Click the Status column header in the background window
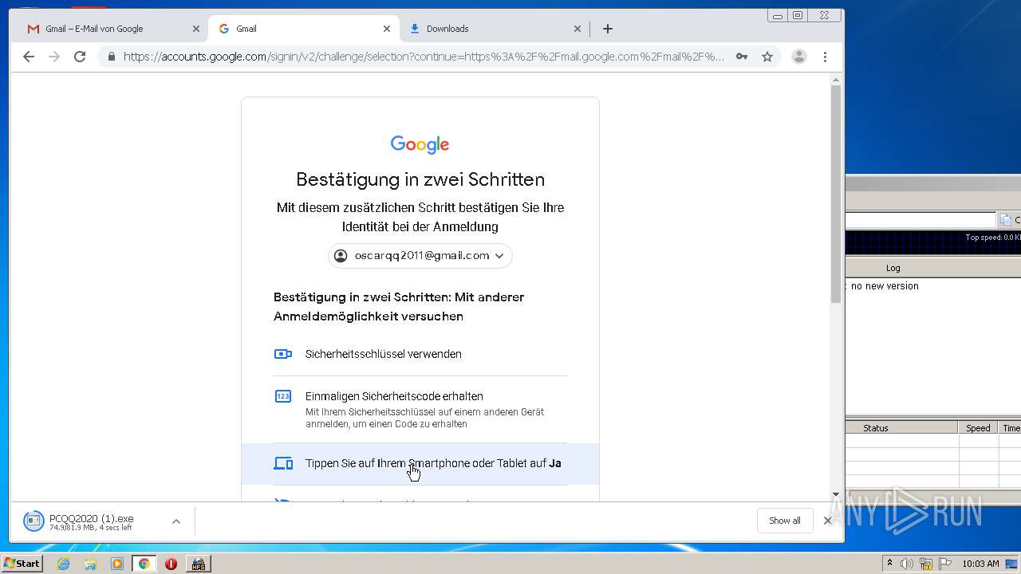The height and width of the screenshot is (574, 1021). coord(902,428)
